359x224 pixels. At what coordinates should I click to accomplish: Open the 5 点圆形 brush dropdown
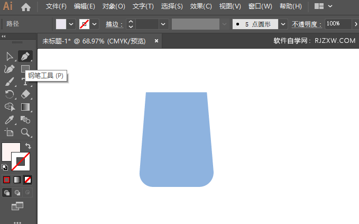pos(283,24)
